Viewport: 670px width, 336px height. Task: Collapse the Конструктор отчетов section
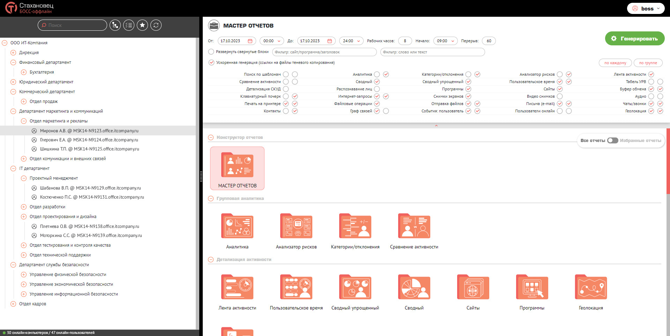pyautogui.click(x=211, y=137)
